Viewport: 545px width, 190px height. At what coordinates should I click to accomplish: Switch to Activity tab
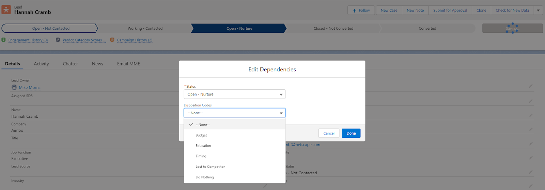point(41,64)
